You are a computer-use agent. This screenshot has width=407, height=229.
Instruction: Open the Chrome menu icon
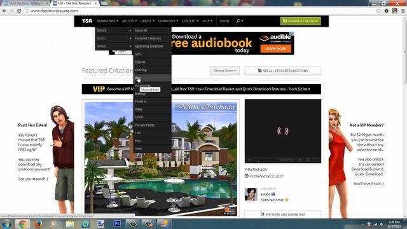click(x=403, y=11)
